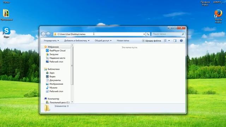Refresh the folder with the refresh button
Viewport: 226px width, 127px height.
click(x=148, y=34)
